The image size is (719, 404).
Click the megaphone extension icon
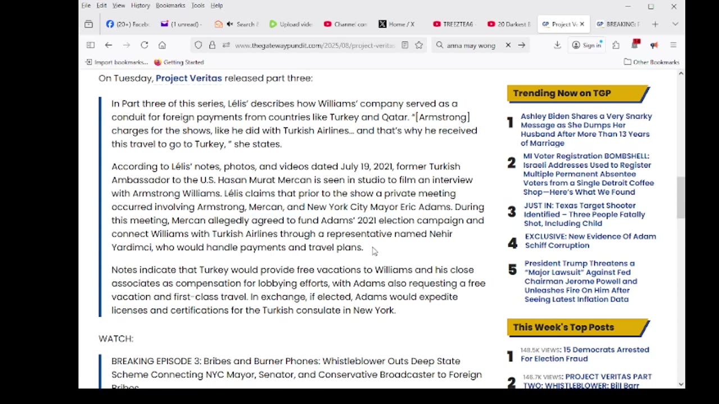pyautogui.click(x=654, y=45)
